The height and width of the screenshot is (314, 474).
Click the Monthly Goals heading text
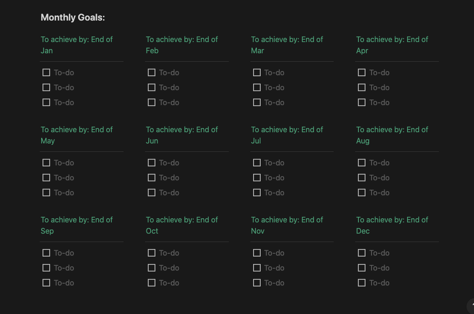coord(73,17)
